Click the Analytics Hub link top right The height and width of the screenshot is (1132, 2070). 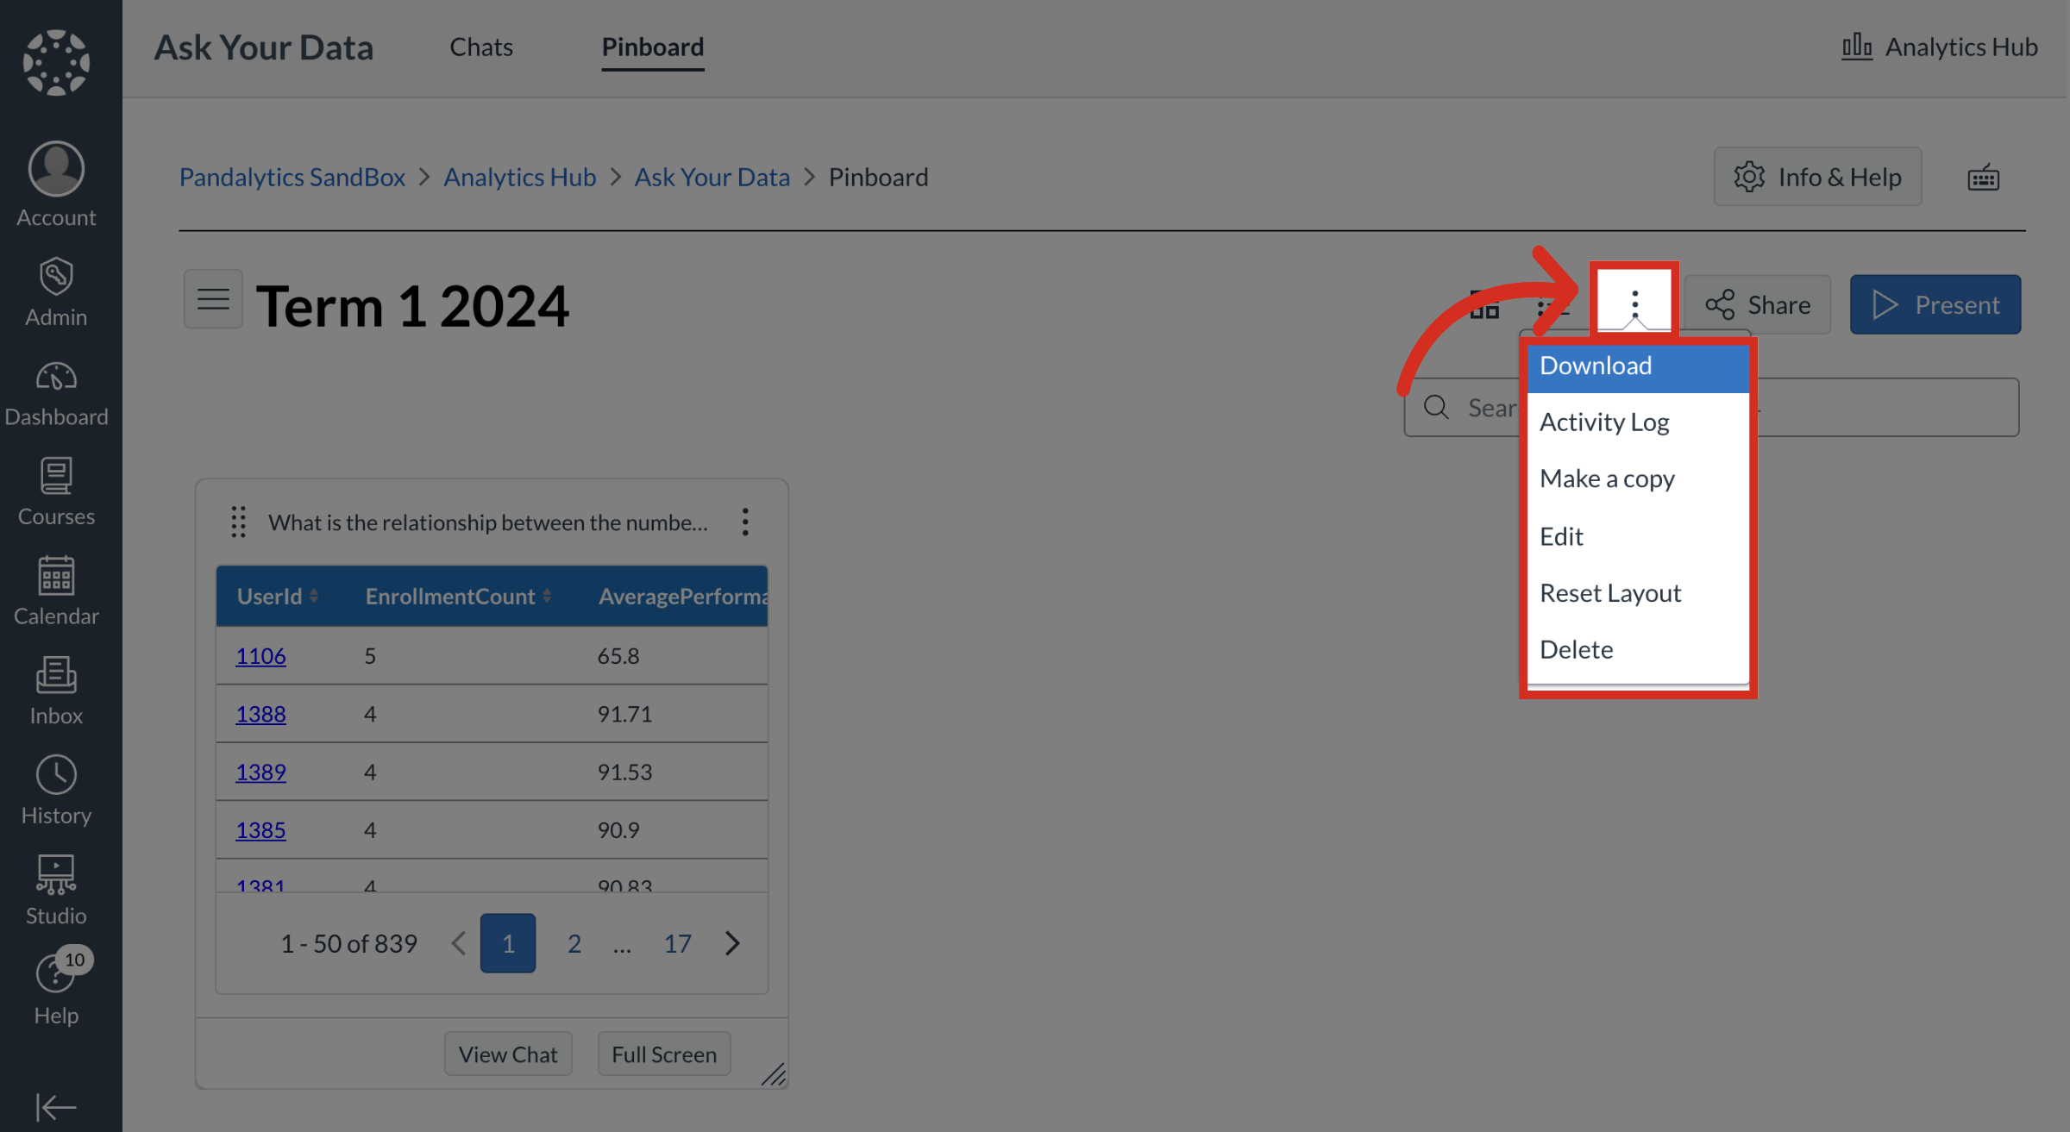pos(1940,47)
